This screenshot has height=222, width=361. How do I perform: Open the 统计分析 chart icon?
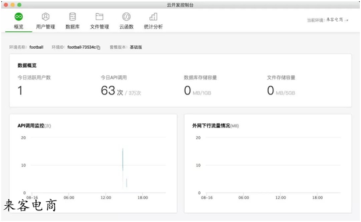coord(153,17)
